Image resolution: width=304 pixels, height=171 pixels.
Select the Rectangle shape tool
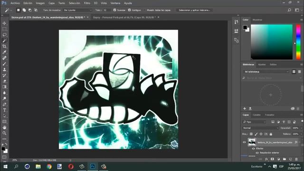(x=4, y=122)
